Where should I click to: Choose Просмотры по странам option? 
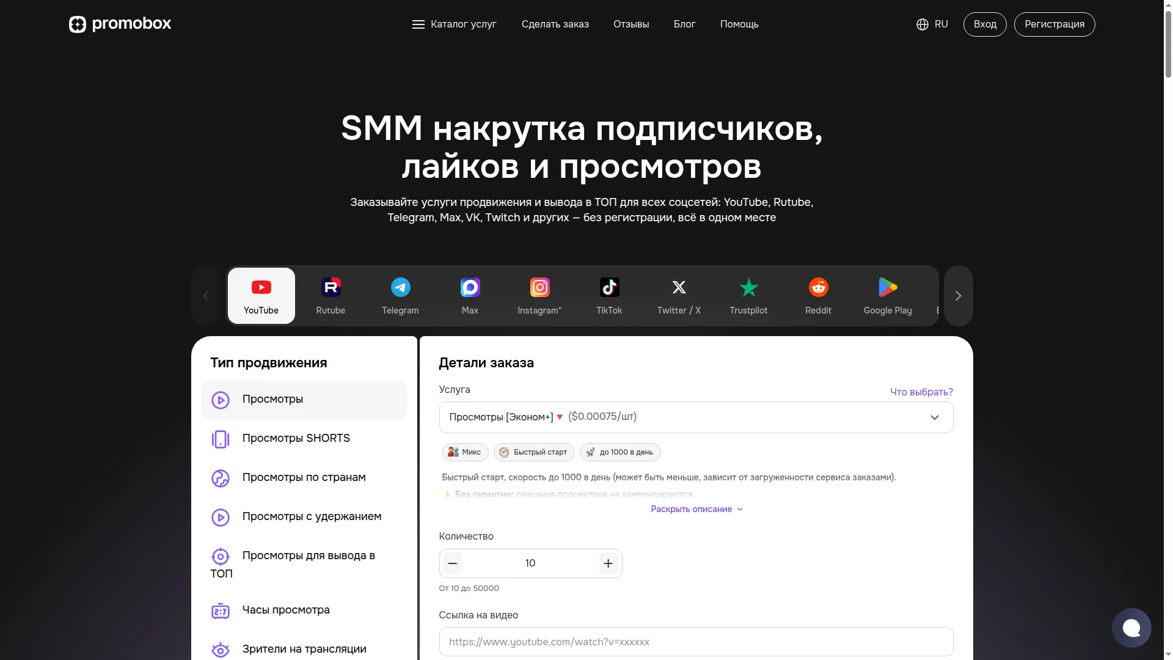point(304,478)
